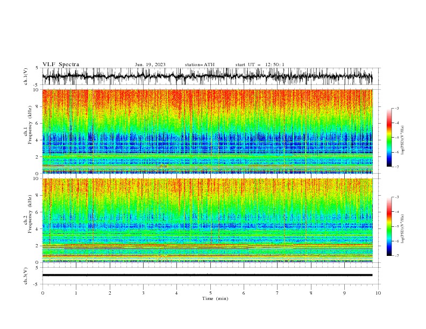
Task: Click the ch.1 'Frequency (kHz)' axis label
Action: (x=30, y=125)
